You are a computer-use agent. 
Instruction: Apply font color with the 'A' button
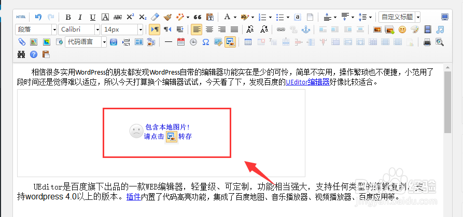tap(227, 17)
